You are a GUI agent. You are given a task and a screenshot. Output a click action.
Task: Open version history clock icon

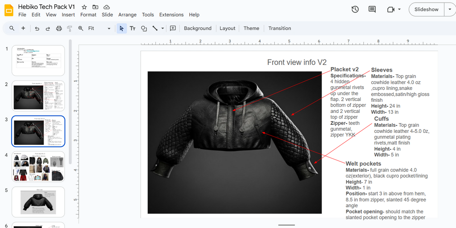pyautogui.click(x=355, y=9)
